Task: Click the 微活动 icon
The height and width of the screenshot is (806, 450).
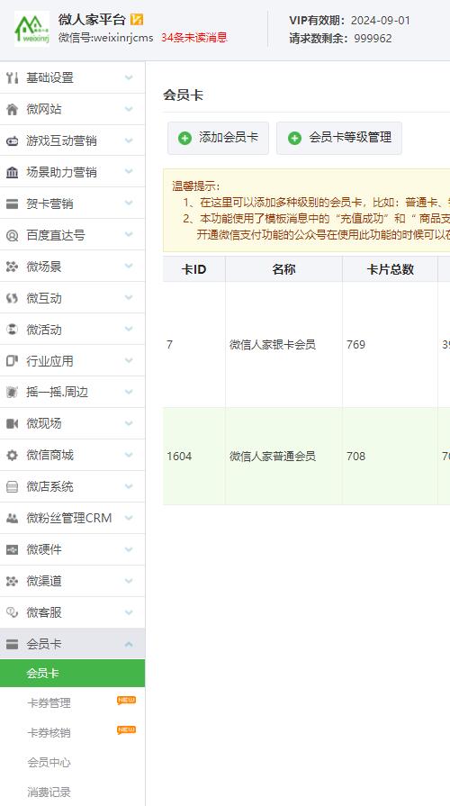Action: click(12, 330)
